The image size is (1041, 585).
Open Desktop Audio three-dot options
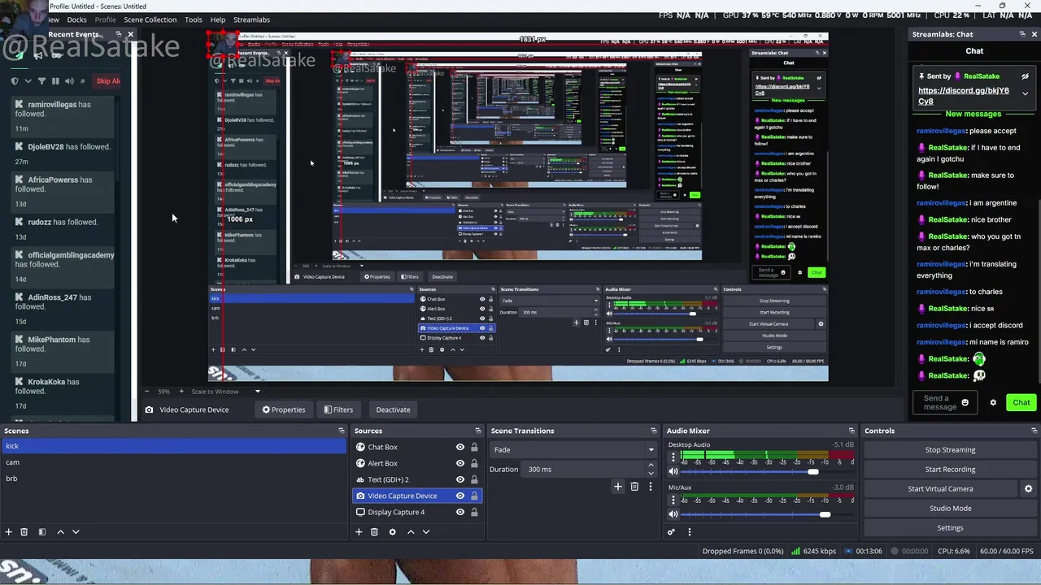[x=673, y=457]
